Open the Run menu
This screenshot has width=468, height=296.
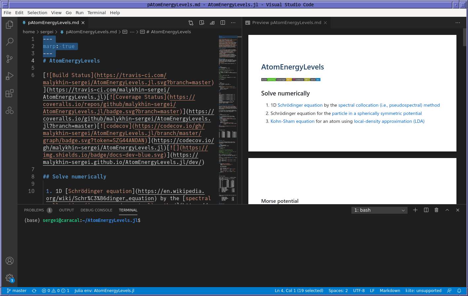coord(80,13)
